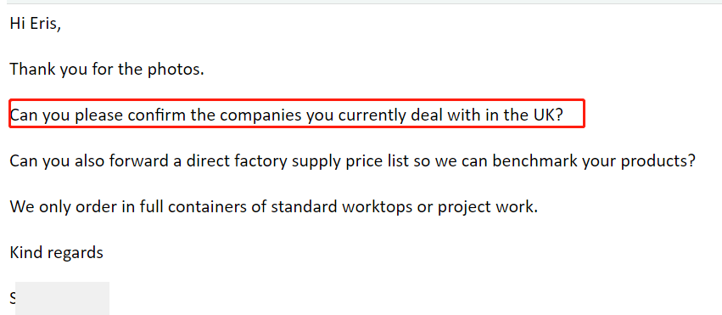The image size is (722, 315).
Task: Click the words "project work."
Action: pyautogui.click(x=488, y=208)
